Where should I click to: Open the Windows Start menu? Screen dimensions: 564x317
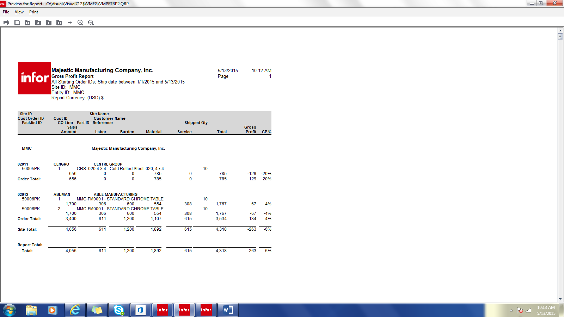coord(10,310)
